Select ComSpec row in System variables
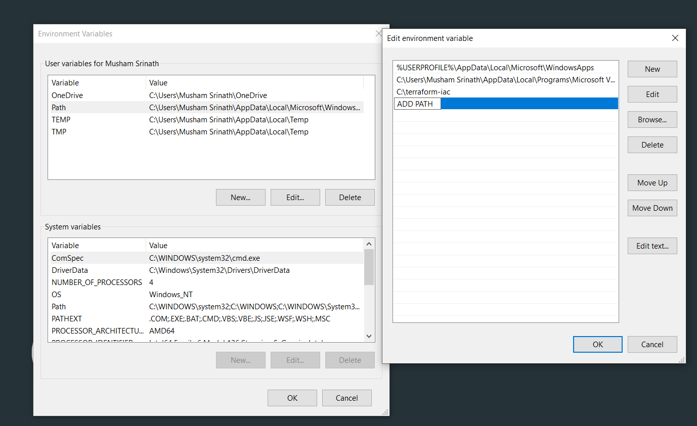This screenshot has height=426, width=697. (x=206, y=258)
